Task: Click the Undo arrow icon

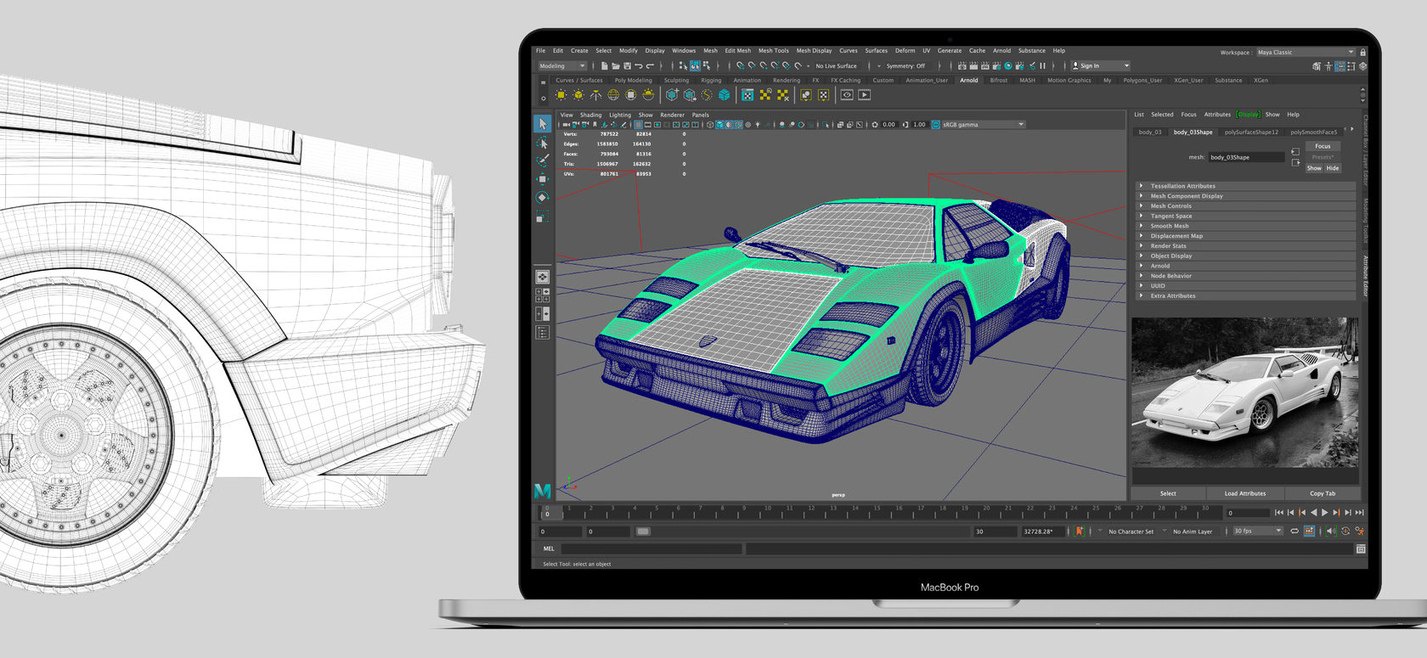Action: pos(638,65)
